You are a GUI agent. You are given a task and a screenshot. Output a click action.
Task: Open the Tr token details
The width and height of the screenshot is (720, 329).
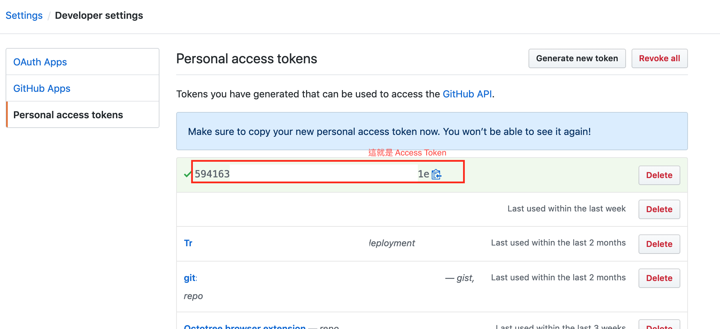(188, 243)
